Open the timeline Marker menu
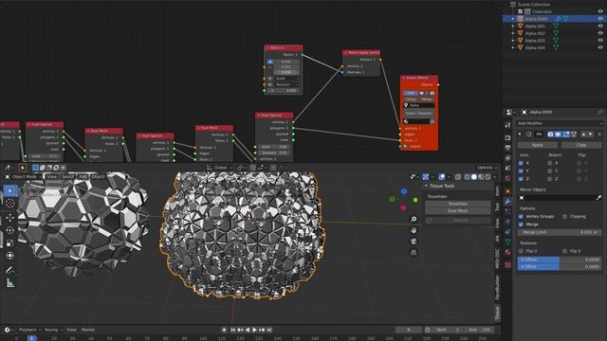607x341 pixels. (88, 330)
